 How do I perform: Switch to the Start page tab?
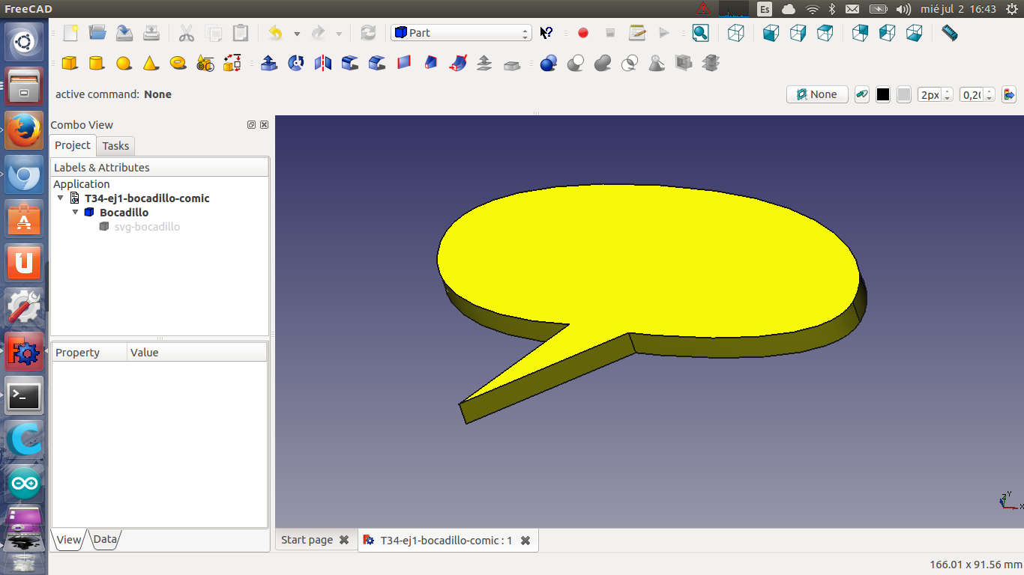pos(307,540)
